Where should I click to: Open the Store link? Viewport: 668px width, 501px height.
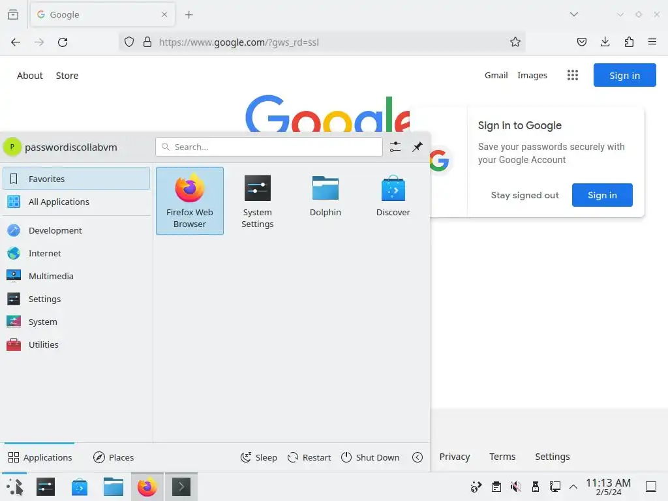coord(67,76)
